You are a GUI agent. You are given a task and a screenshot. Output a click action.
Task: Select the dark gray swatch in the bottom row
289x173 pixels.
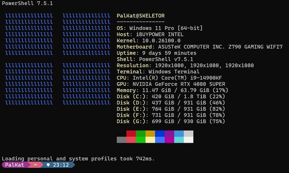122,140
